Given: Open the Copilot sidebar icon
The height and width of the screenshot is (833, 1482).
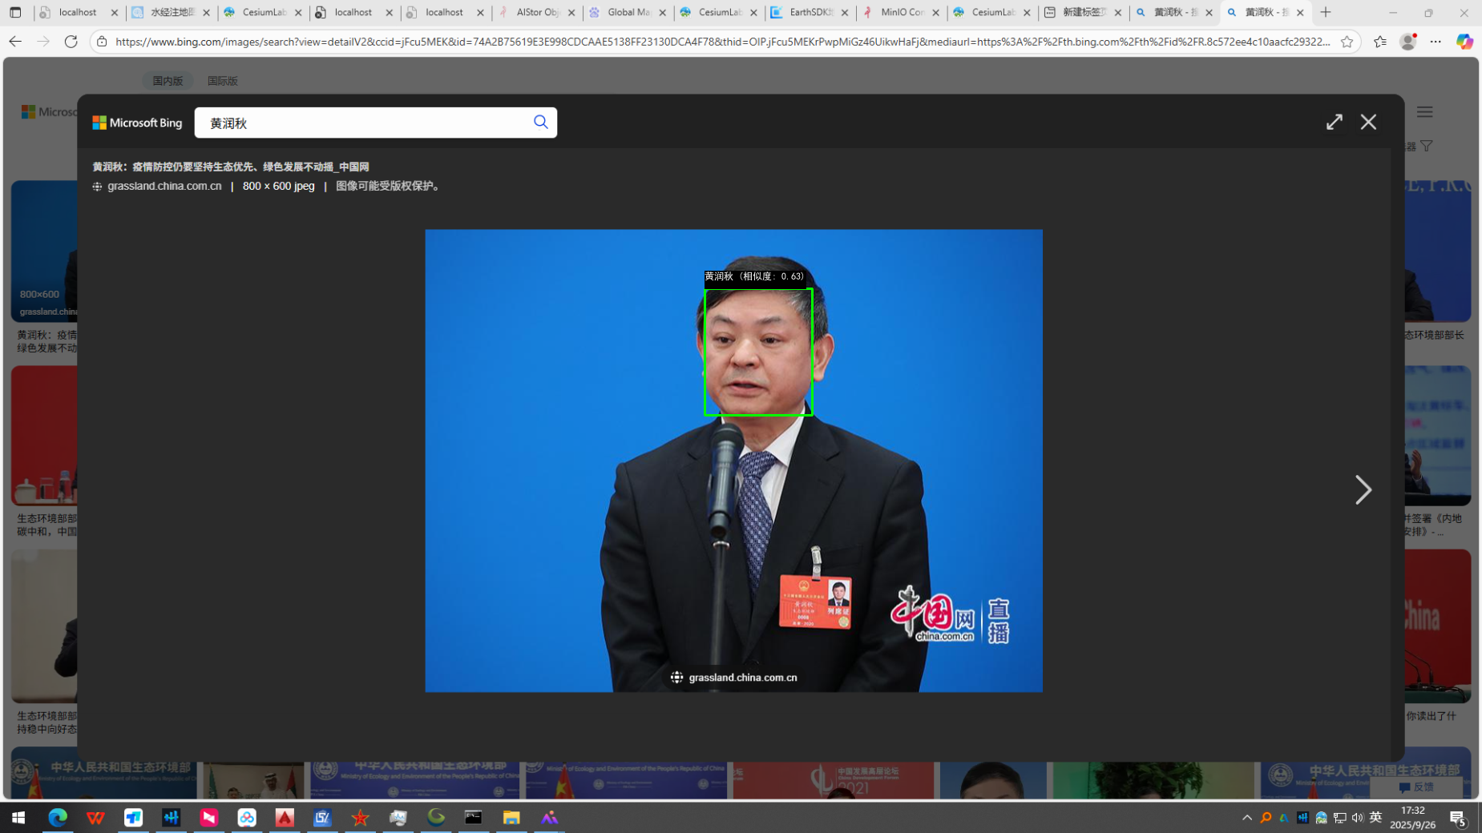Looking at the screenshot, I should pyautogui.click(x=1464, y=42).
